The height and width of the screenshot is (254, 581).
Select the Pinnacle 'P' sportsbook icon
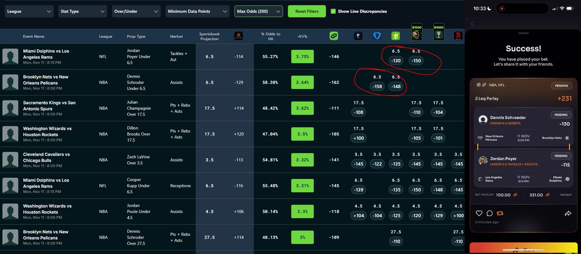(x=358, y=36)
